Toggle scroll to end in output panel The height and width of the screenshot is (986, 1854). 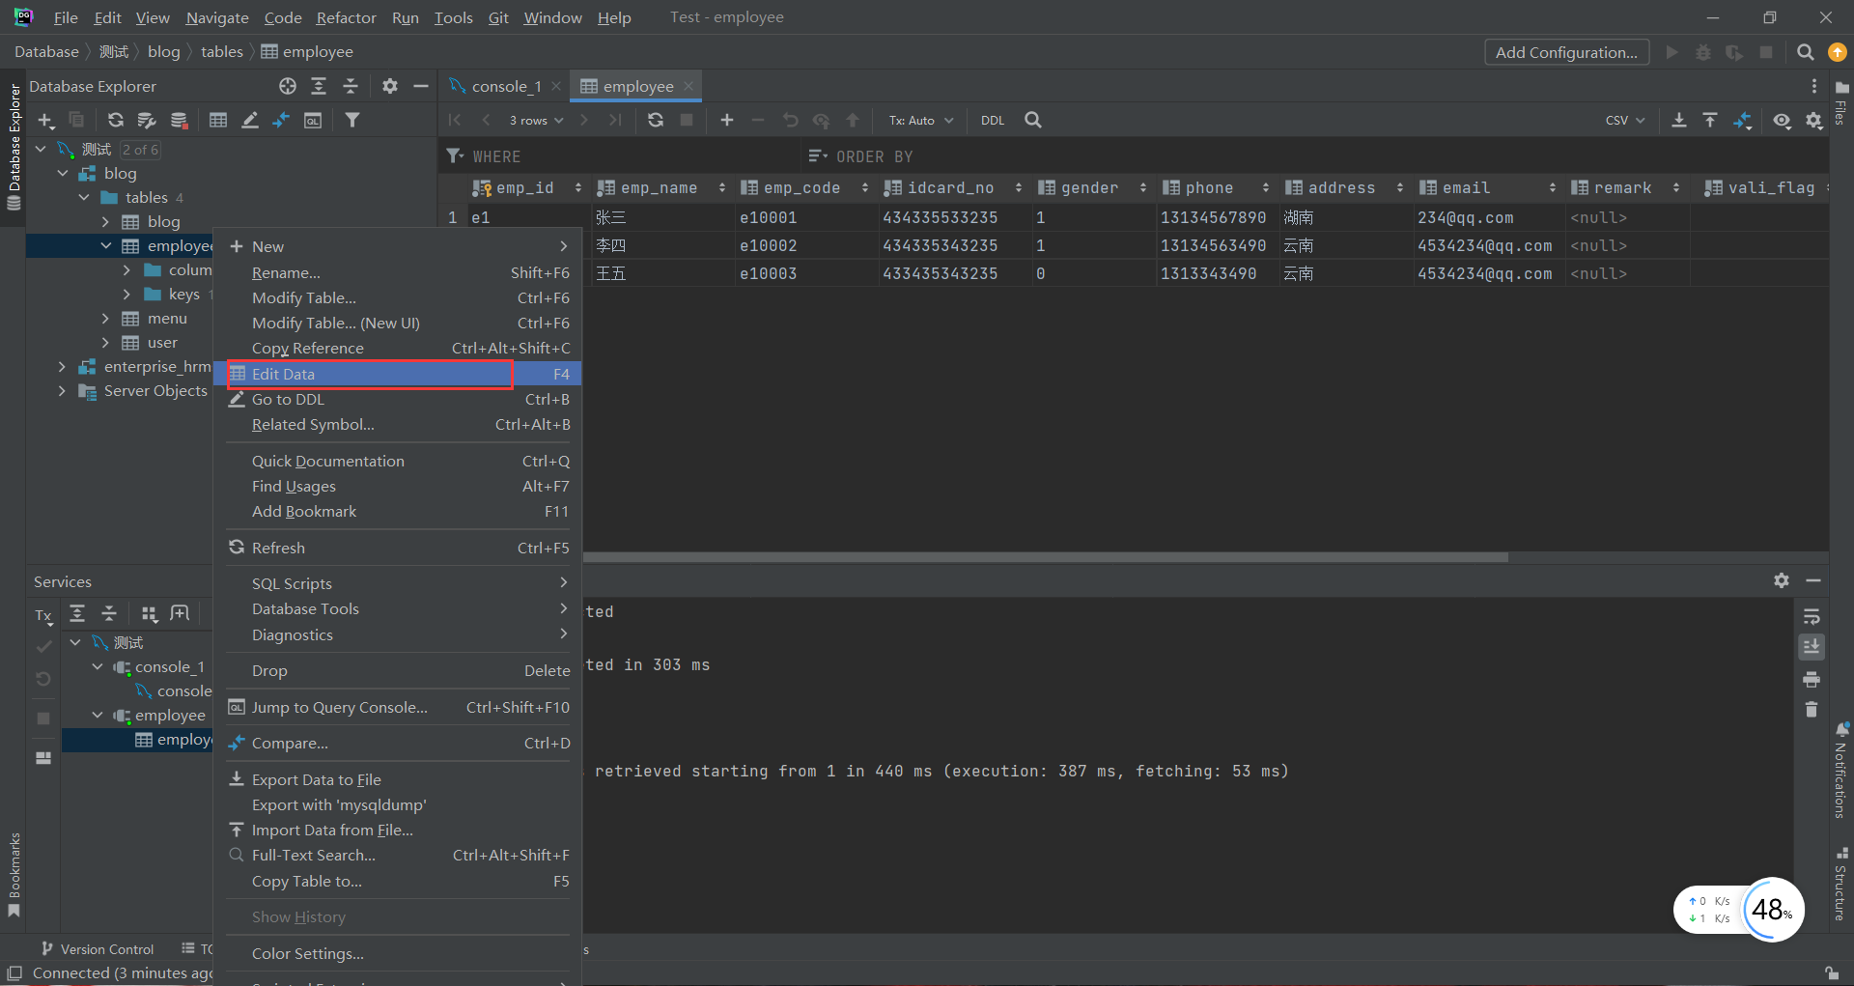tap(1812, 646)
